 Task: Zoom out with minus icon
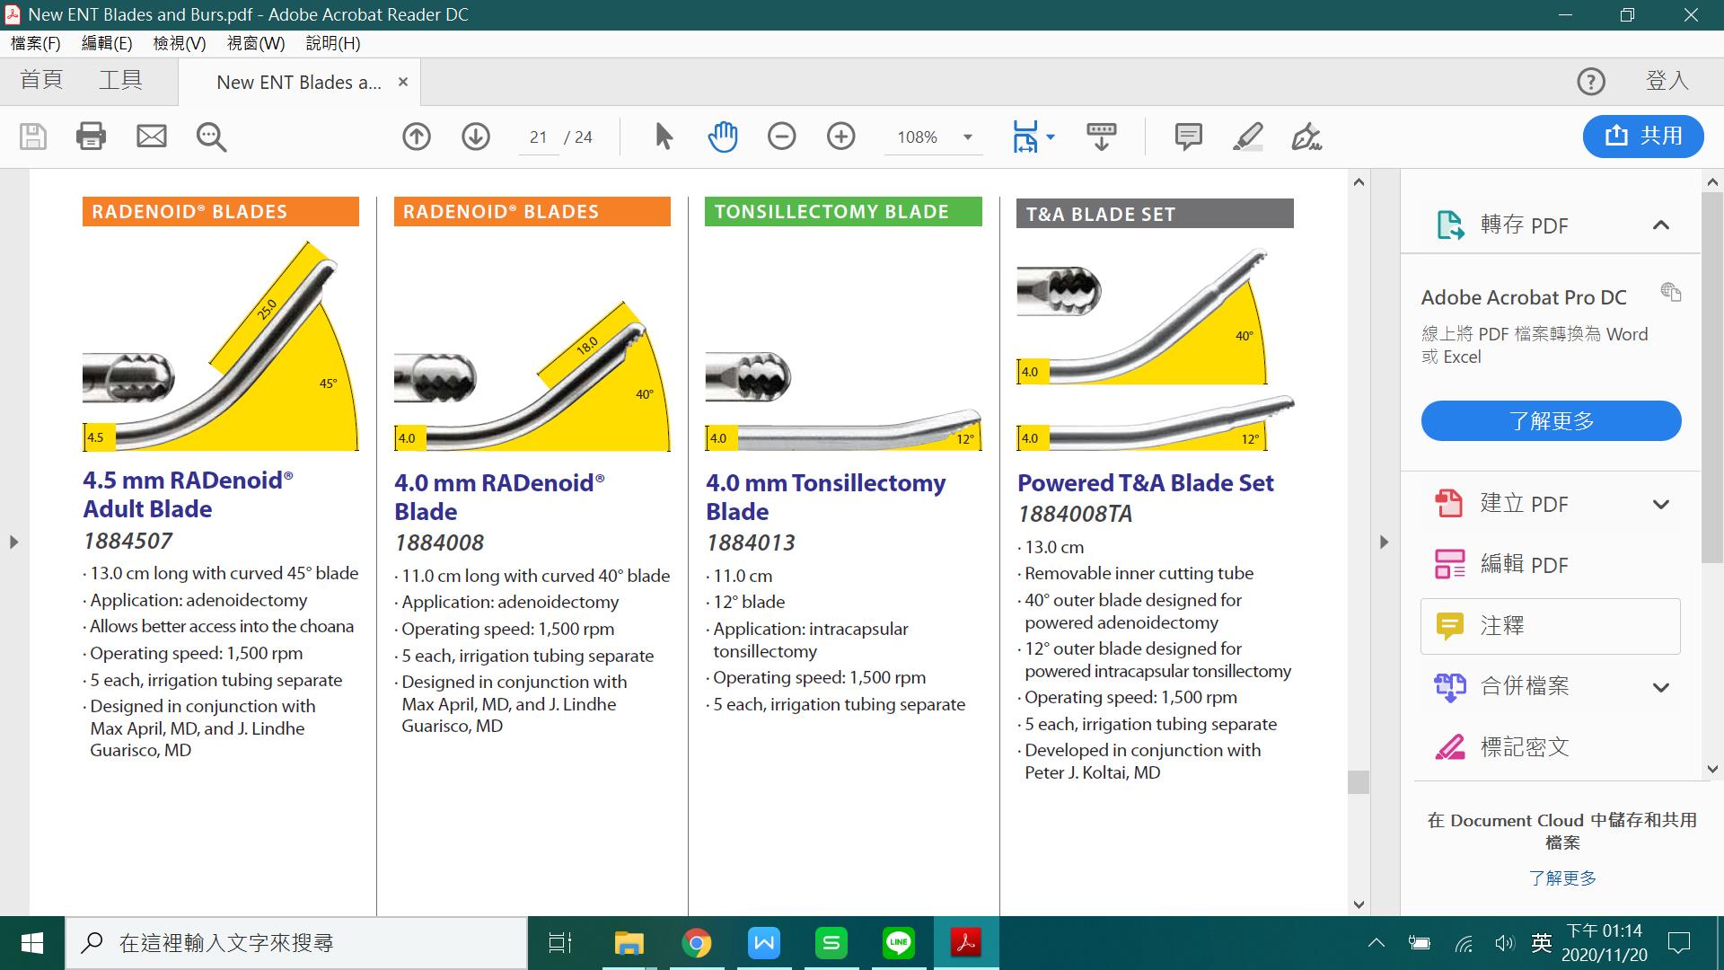pos(782,137)
